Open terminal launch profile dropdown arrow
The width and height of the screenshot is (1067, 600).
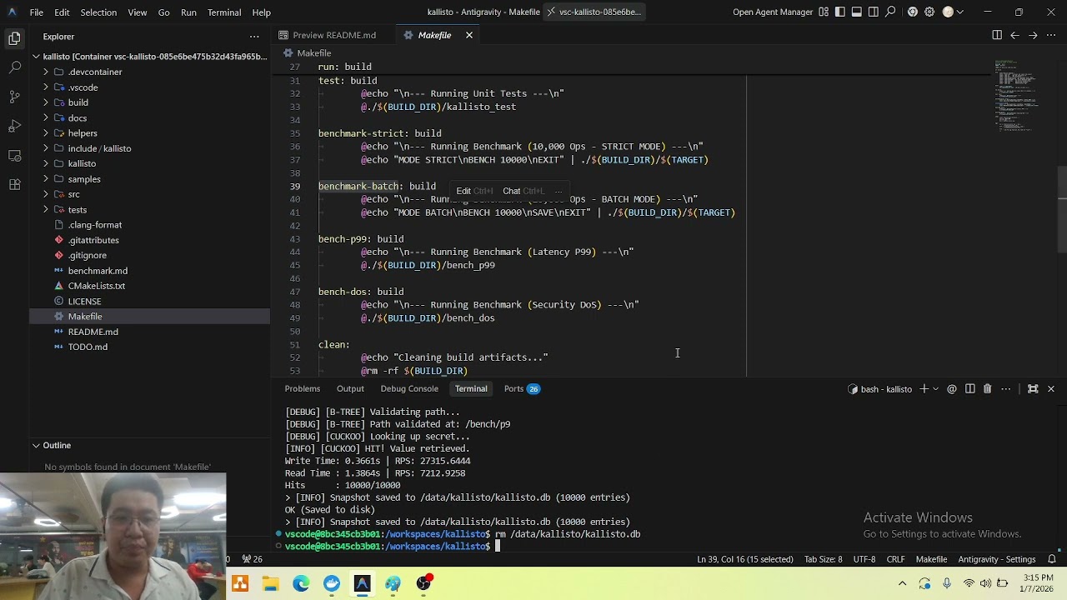(x=935, y=389)
